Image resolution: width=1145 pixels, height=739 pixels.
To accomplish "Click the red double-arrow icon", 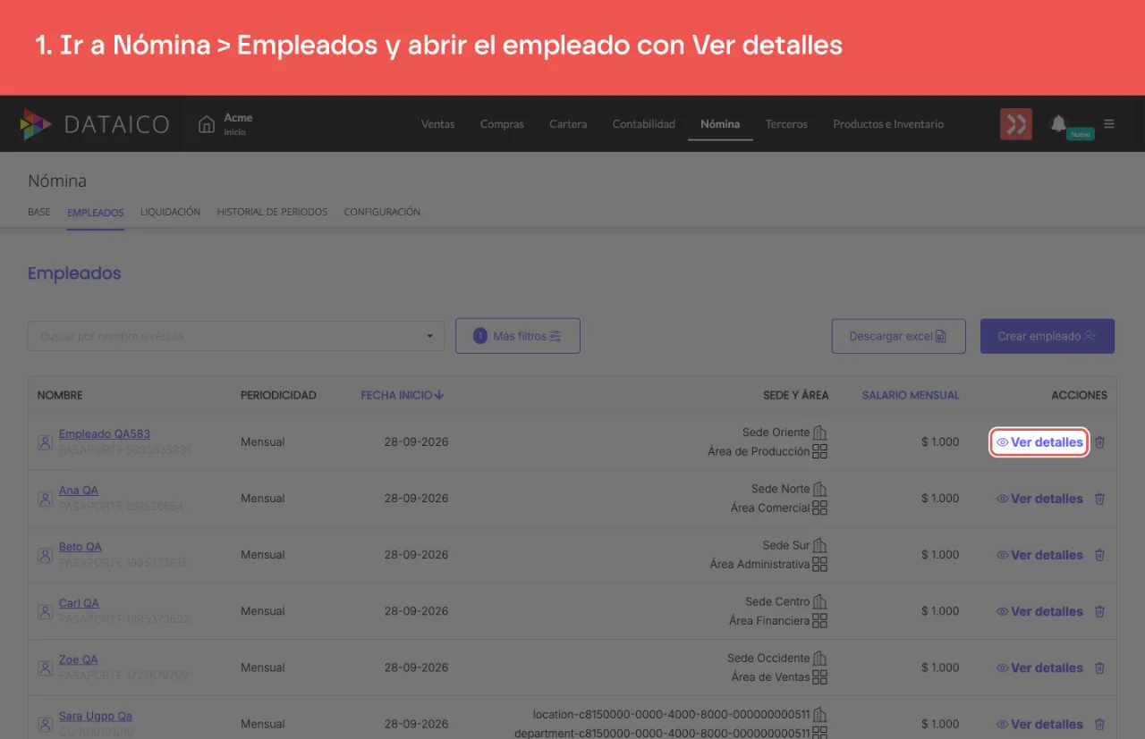I will click(x=1016, y=124).
